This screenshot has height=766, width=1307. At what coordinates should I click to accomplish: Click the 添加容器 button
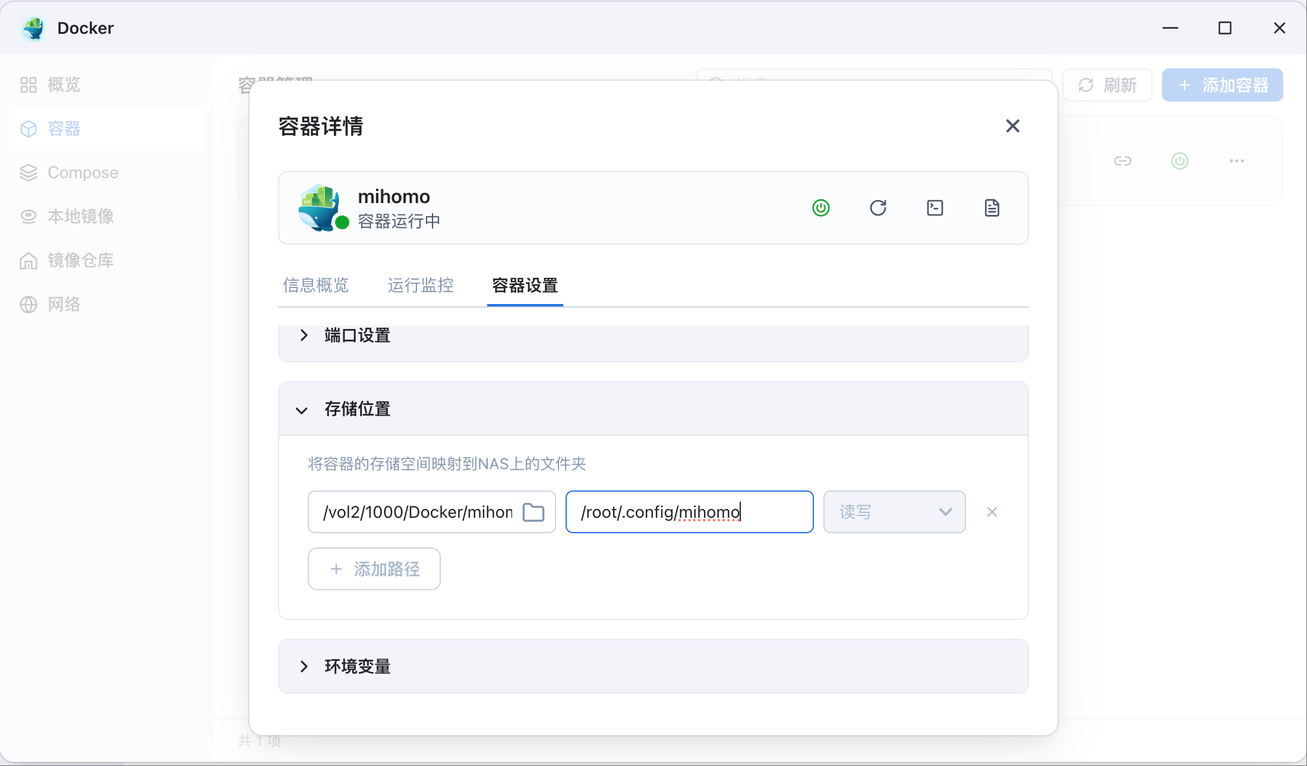[1222, 85]
